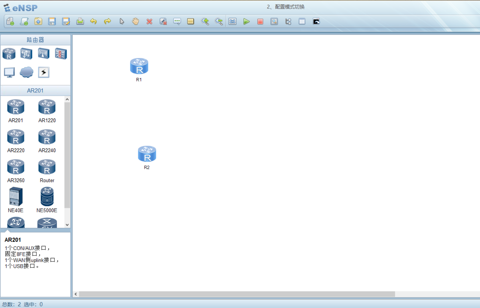Click the Save As toolbar icon

pyautogui.click(x=66, y=21)
